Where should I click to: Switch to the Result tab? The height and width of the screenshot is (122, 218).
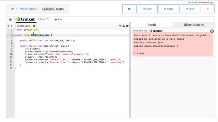152,25
